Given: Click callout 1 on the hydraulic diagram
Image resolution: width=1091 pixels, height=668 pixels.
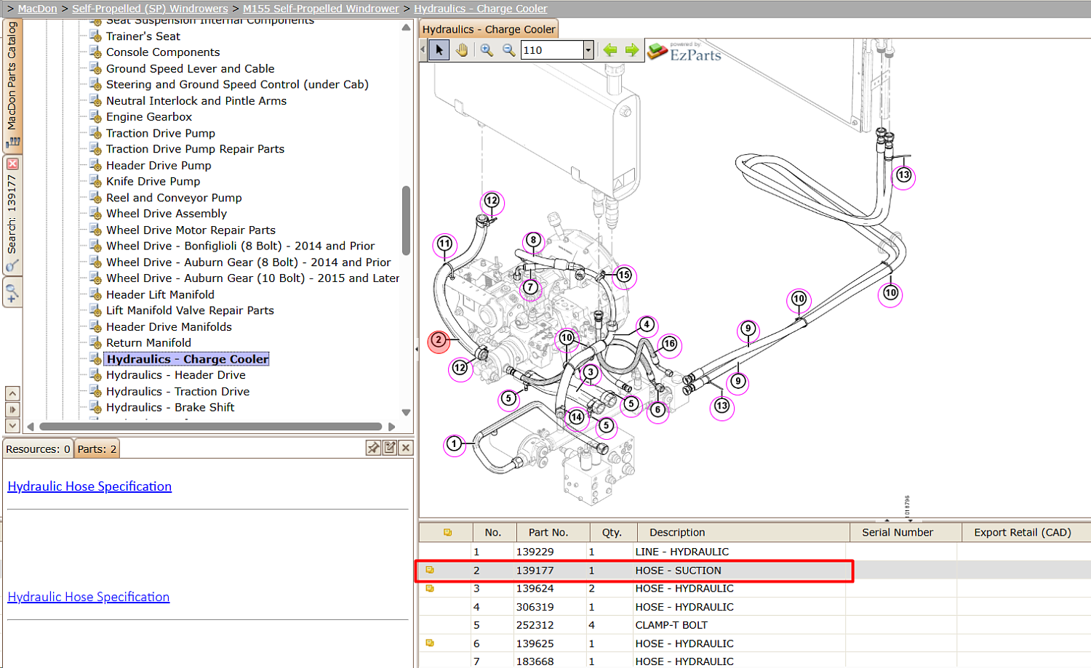Looking at the screenshot, I should click(455, 444).
